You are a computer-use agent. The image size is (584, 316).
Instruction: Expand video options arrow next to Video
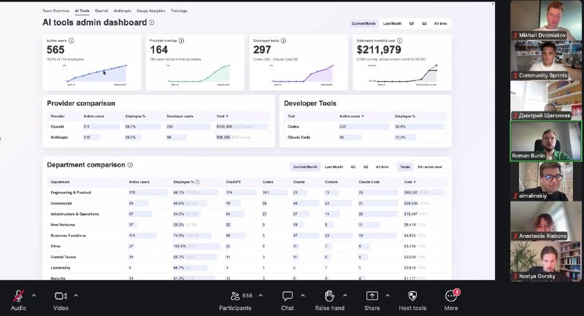click(x=76, y=296)
